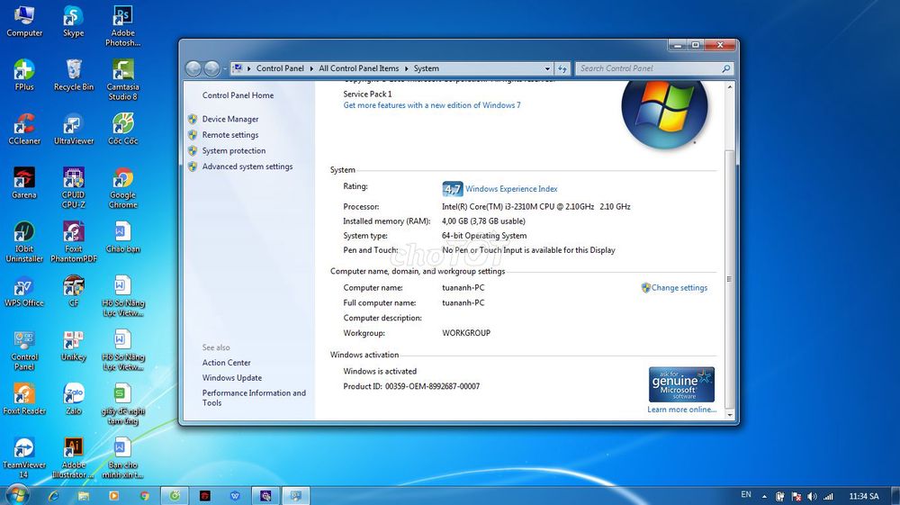This screenshot has width=900, height=505.
Task: Show hidden tray icons arrow
Action: pos(764,496)
